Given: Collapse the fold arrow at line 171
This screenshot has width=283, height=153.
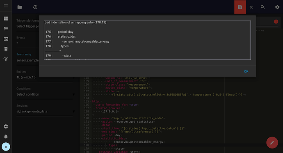Looking at the screenshot, I should tap(90, 121).
